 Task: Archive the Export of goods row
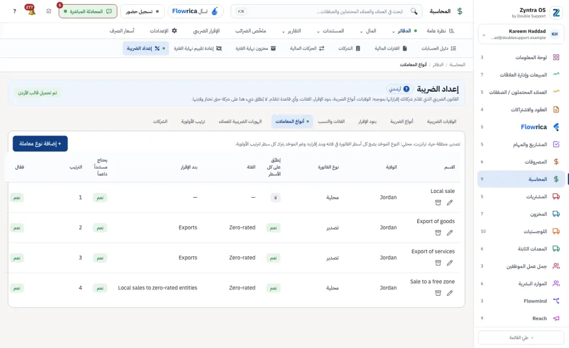438,233
